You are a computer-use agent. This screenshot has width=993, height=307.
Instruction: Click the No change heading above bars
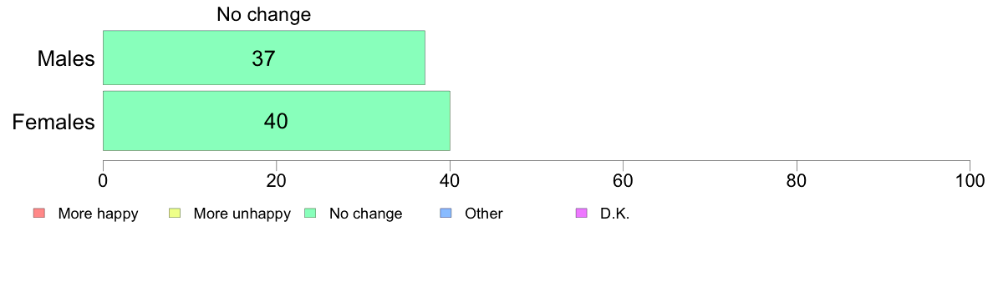tap(264, 14)
